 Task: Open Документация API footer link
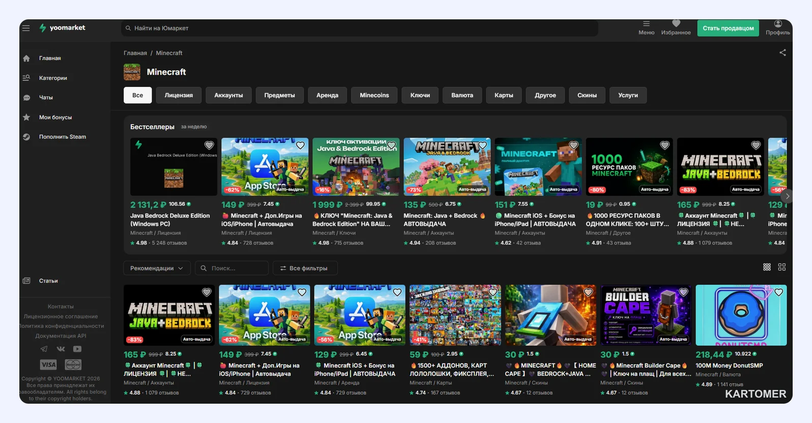(61, 336)
